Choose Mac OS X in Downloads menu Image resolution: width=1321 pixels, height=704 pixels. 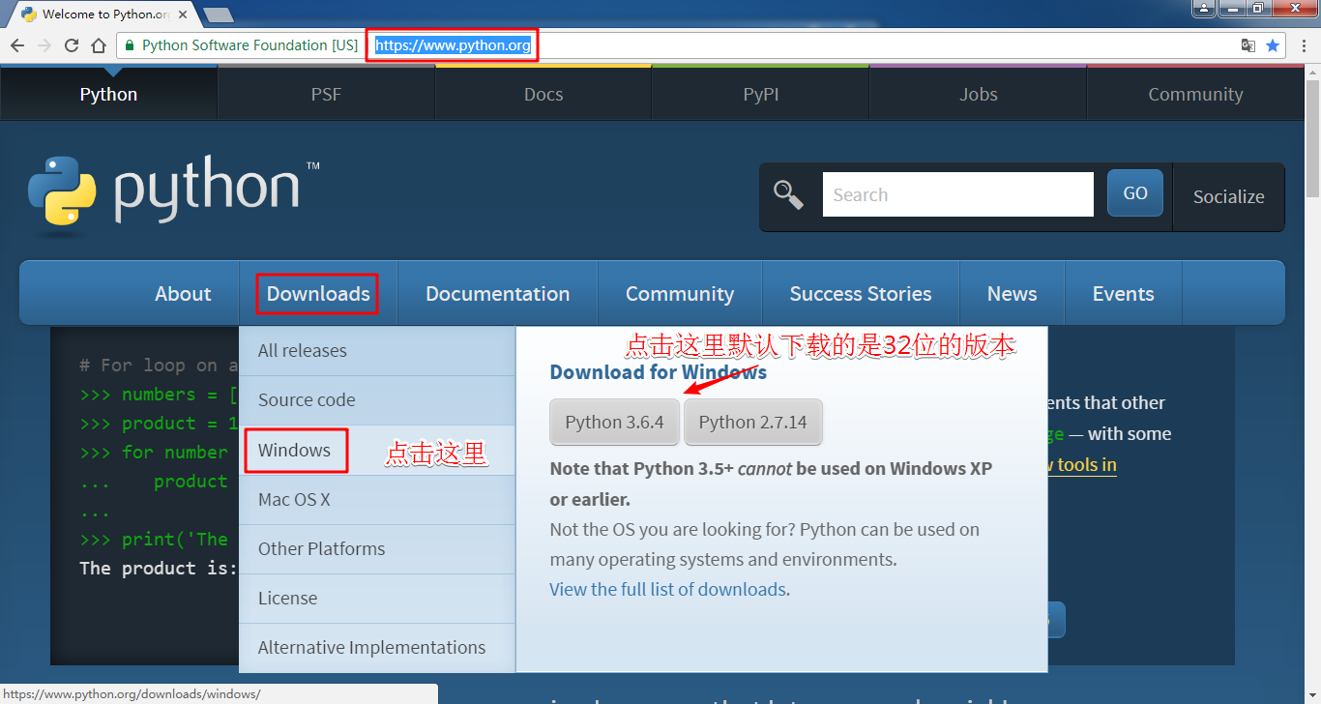(377, 500)
